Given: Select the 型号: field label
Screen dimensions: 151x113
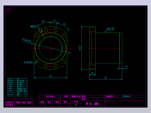Looking at the screenshot, I should [84, 96].
